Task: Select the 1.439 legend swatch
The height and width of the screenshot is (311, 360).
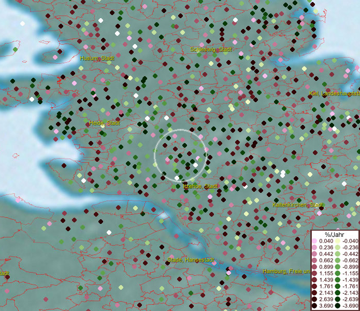Action: pyautogui.click(x=314, y=280)
